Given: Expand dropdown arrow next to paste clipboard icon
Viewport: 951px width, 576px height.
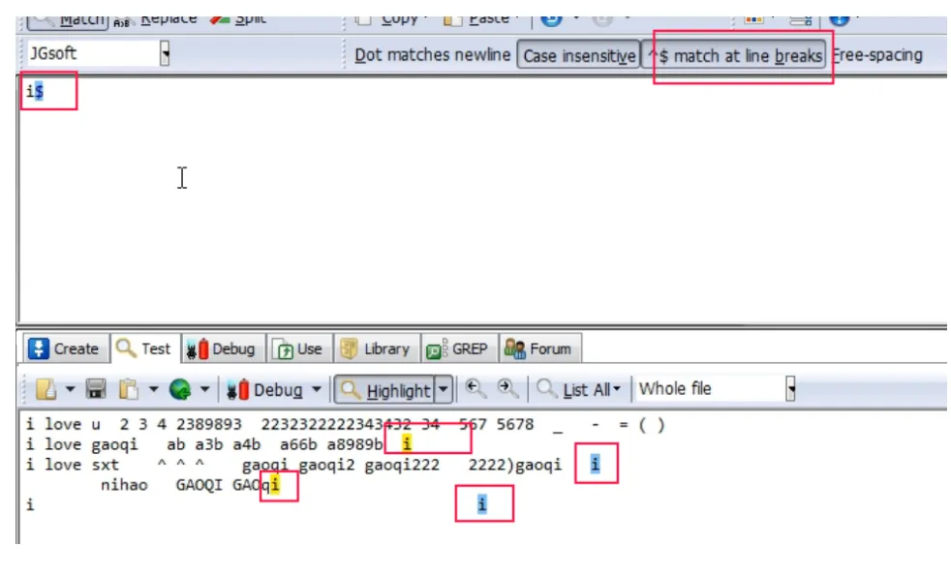Looking at the screenshot, I should (x=153, y=389).
